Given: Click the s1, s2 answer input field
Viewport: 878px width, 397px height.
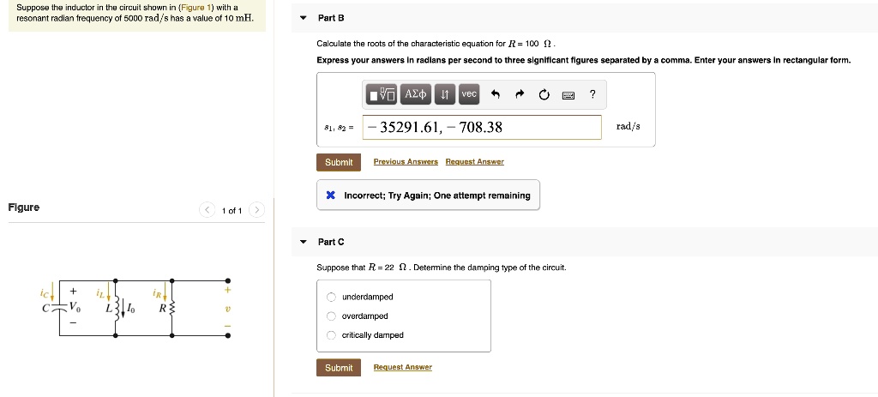Looking at the screenshot, I should (481, 127).
